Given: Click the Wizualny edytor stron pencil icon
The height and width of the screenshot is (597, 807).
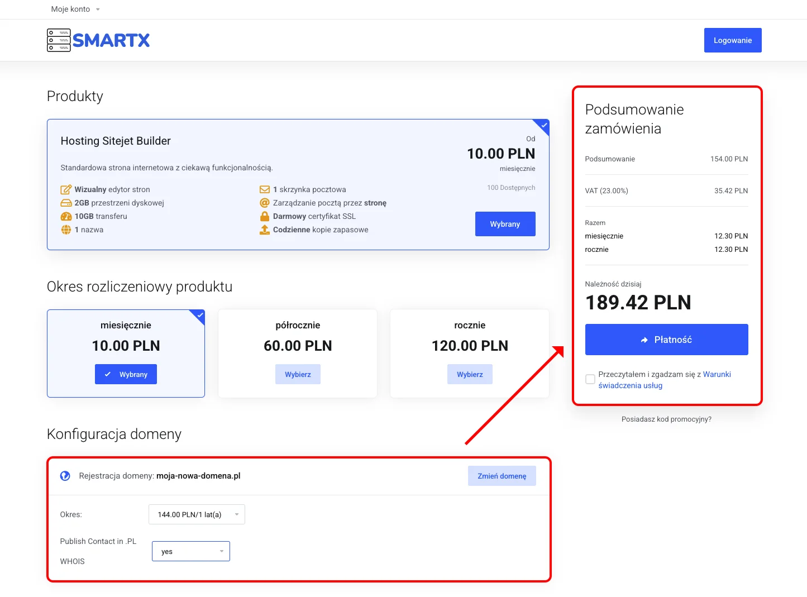Looking at the screenshot, I should [x=66, y=189].
